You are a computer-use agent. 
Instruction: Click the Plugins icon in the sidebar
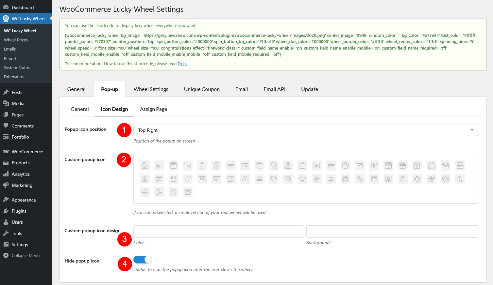pos(6,211)
